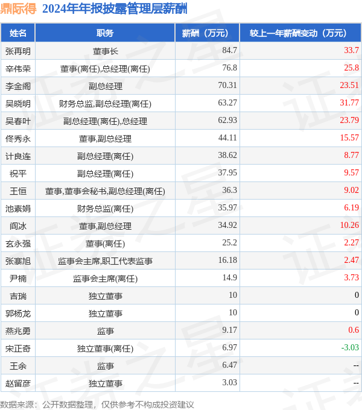
Task: Select the name 吴春叶
Action: [18, 121]
